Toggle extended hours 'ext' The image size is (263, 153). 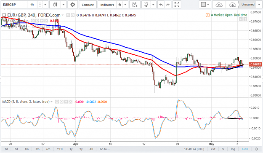pyautogui.click(x=213, y=149)
